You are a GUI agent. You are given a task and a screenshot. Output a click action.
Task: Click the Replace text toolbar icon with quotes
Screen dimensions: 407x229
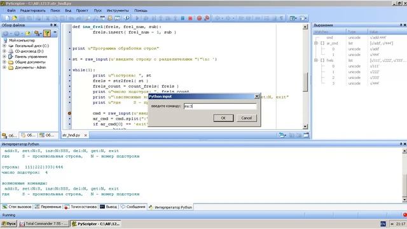coord(102,18)
